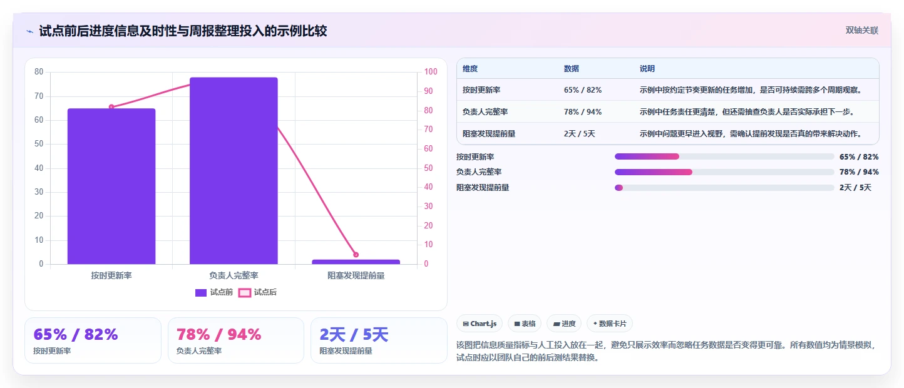The image size is (904, 388).
Task: Toggle the 试点前 legend swatch
Action: click(x=201, y=292)
